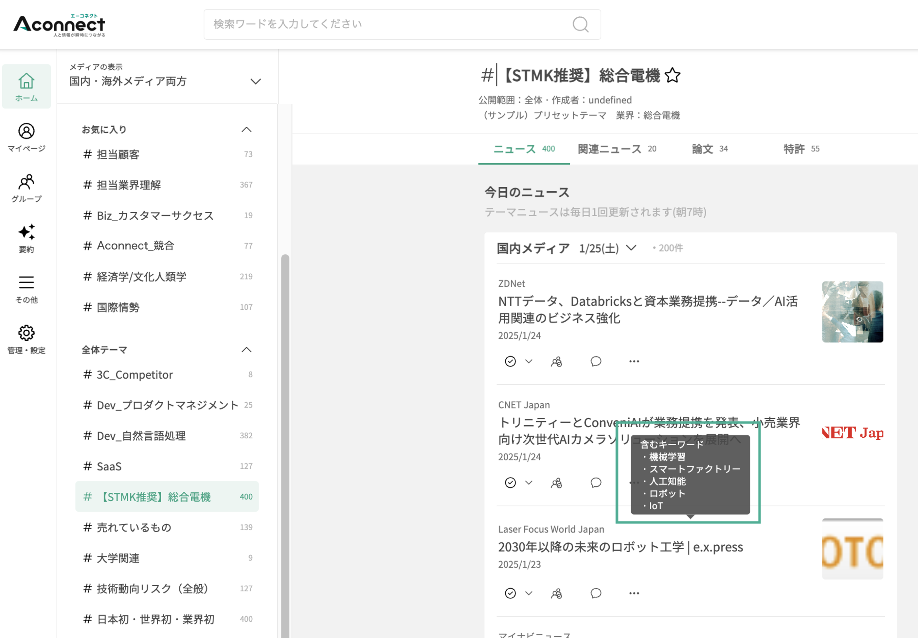The height and width of the screenshot is (639, 918).
Task: Select the 日本初・世界初・業界初 theme
Action: pyautogui.click(x=167, y=619)
